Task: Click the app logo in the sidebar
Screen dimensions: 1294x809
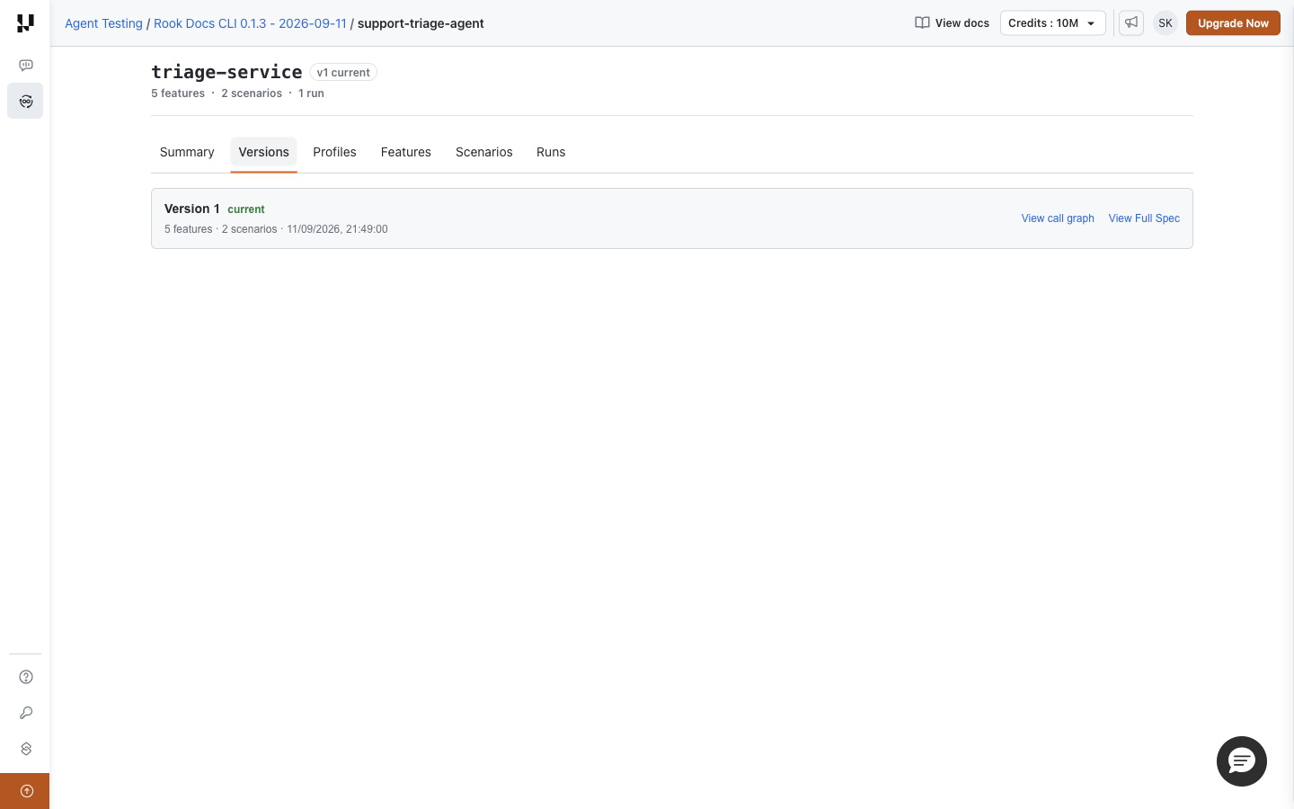Action: tap(25, 23)
